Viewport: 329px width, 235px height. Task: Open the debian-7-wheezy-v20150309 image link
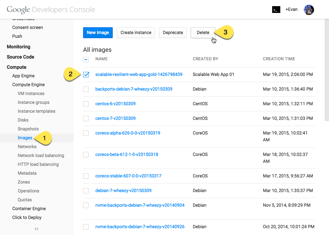pyautogui.click(x=123, y=190)
